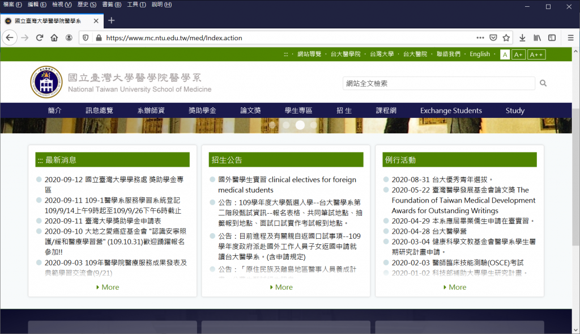View site security padlock info
The width and height of the screenshot is (580, 334).
[x=99, y=38]
